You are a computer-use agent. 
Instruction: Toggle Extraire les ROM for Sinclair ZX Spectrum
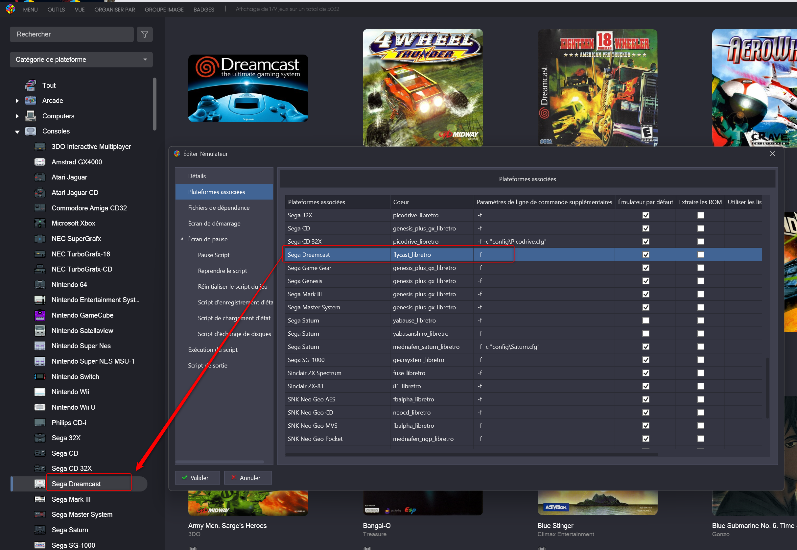pos(700,373)
